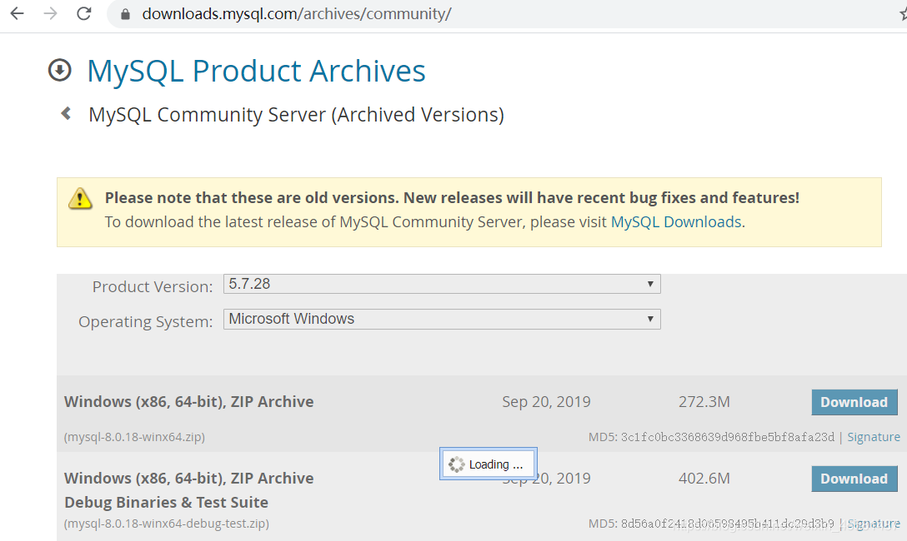This screenshot has height=541, width=907.
Task: Click the MySQL Community Server (Archived Versions) title
Action: coord(296,114)
